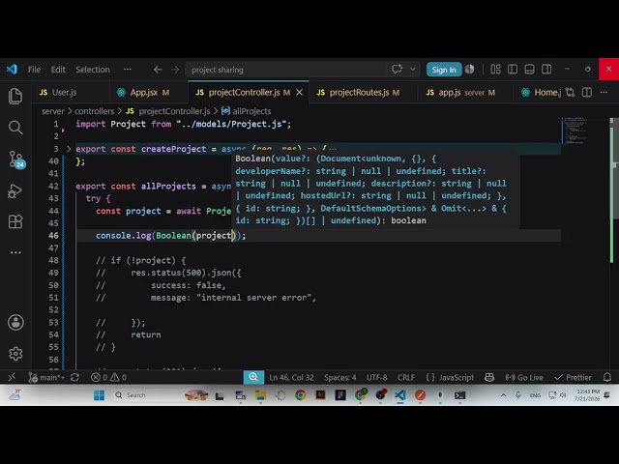The width and height of the screenshot is (619, 464).
Task: Open Copilot status icon in status bar
Action: (x=489, y=378)
